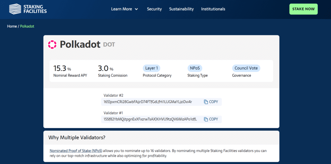Viewport: 331px width, 164px height.
Task: Click the Staking Facilities logo
Action: pyautogui.click(x=28, y=9)
